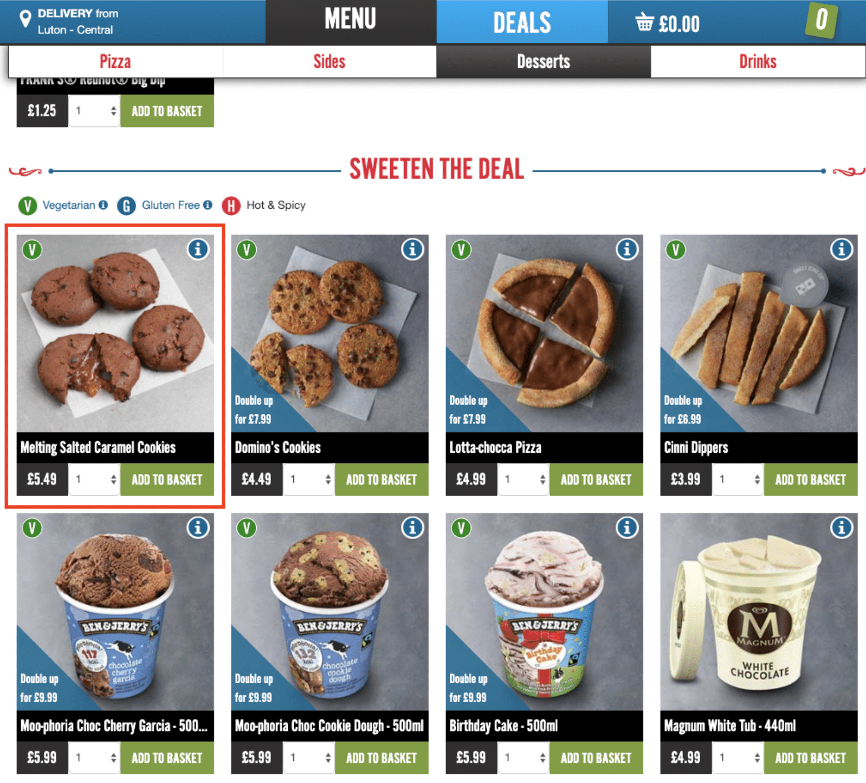The image size is (866, 783).
Task: Click the Vegetarian info icon in legend
Action: [103, 205]
